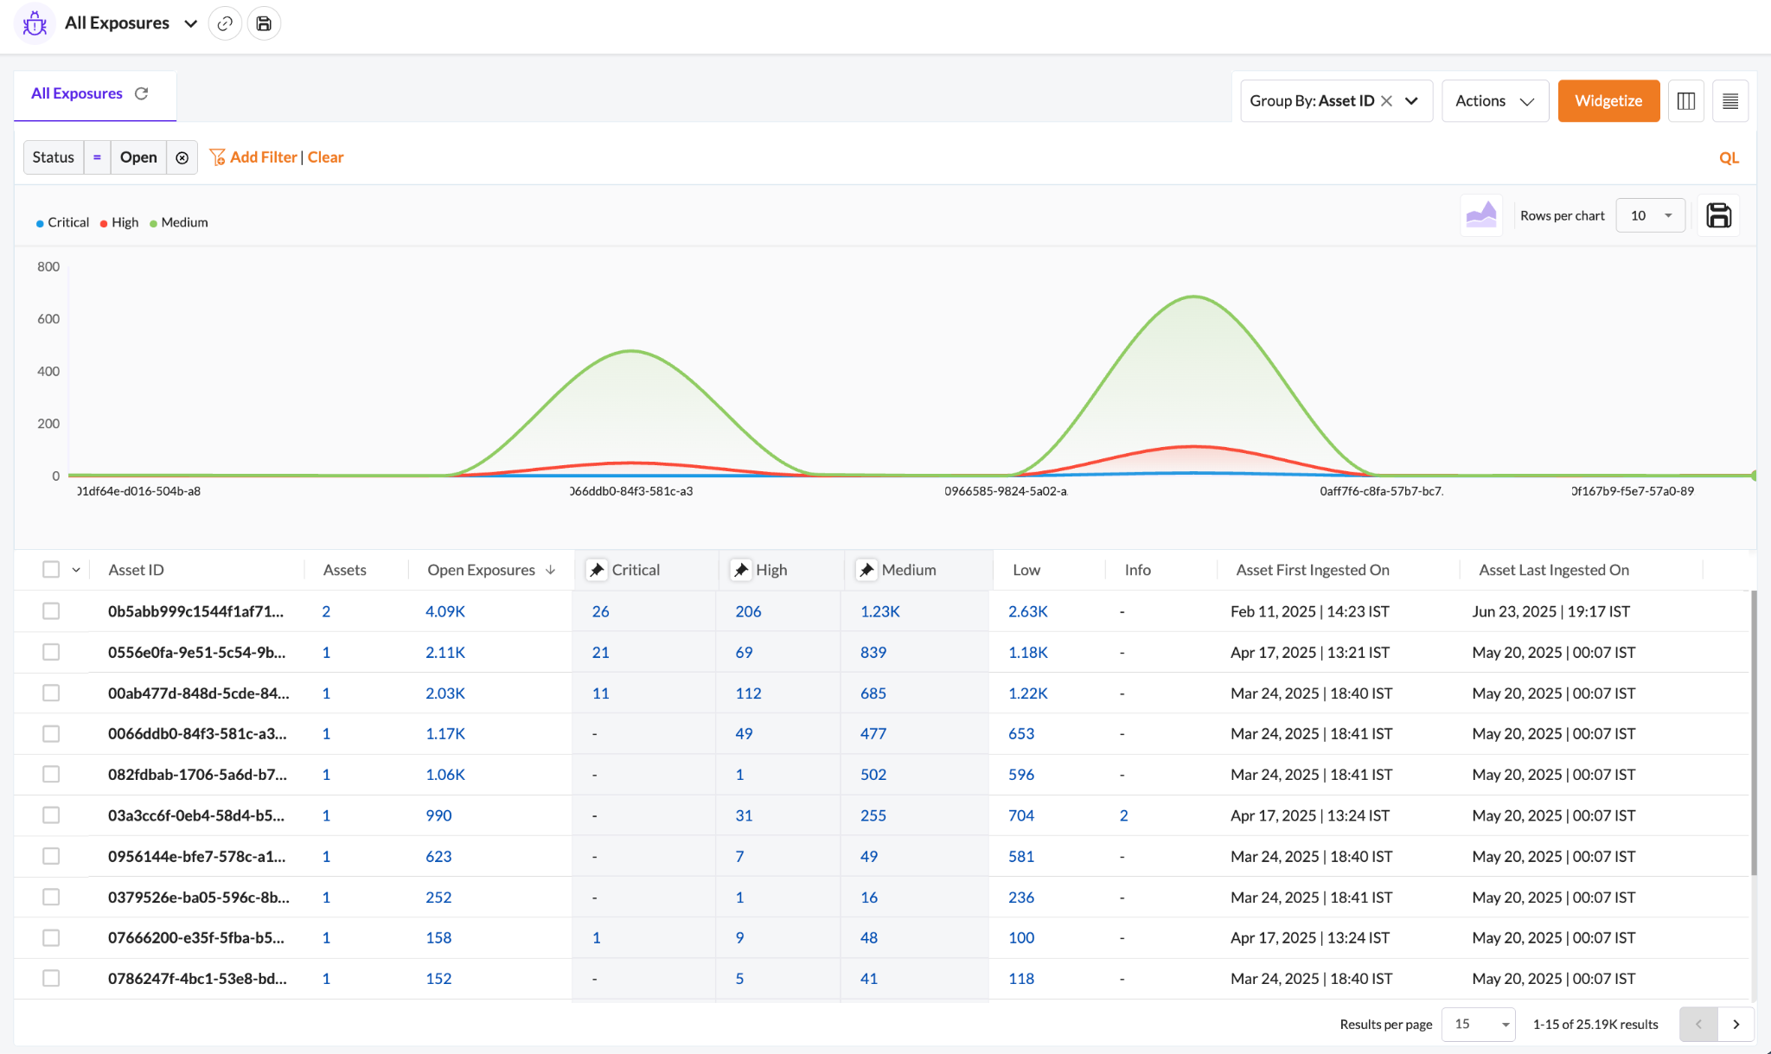
Task: Unpin the High column
Action: [740, 570]
